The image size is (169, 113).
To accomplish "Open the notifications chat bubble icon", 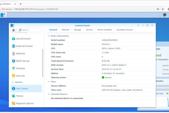I will pyautogui.click(x=165, y=15).
